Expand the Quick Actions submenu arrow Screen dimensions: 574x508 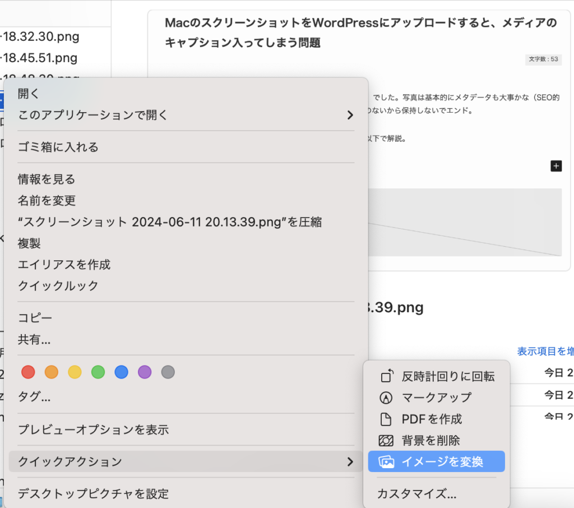tap(350, 462)
